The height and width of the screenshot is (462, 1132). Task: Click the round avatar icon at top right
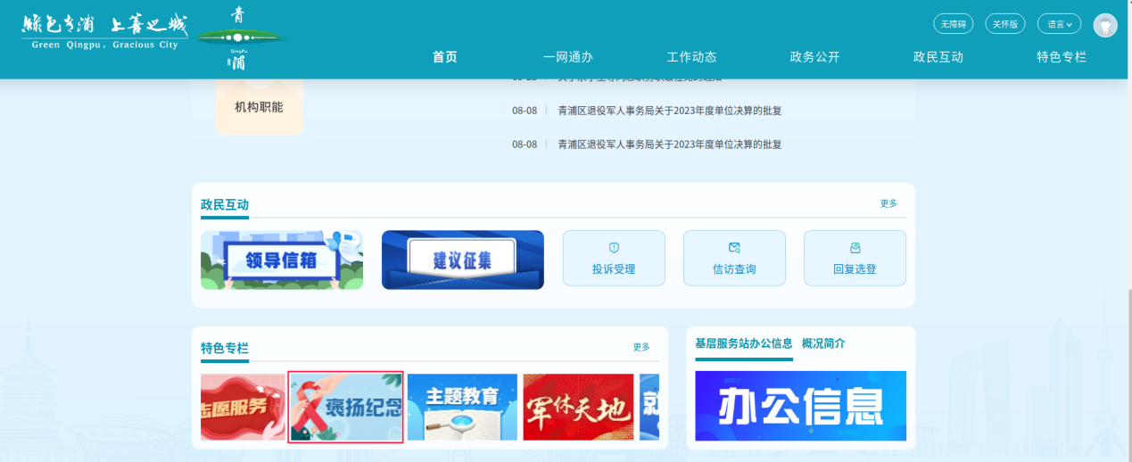[1105, 25]
